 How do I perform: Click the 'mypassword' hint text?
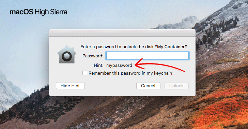tap(119, 65)
